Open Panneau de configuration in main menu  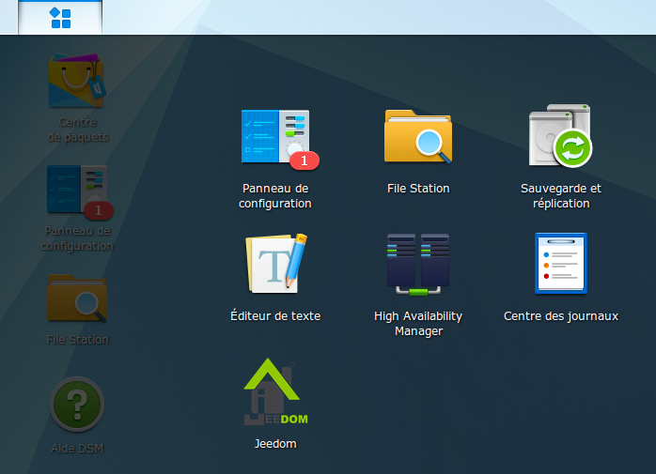point(275,137)
